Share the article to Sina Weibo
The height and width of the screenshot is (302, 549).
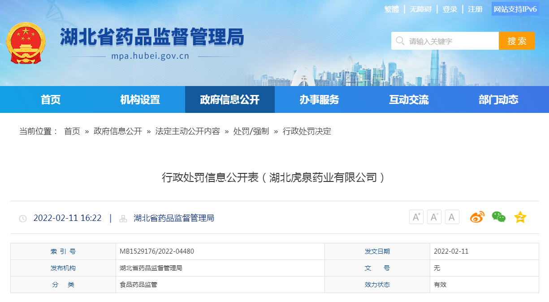(477, 217)
